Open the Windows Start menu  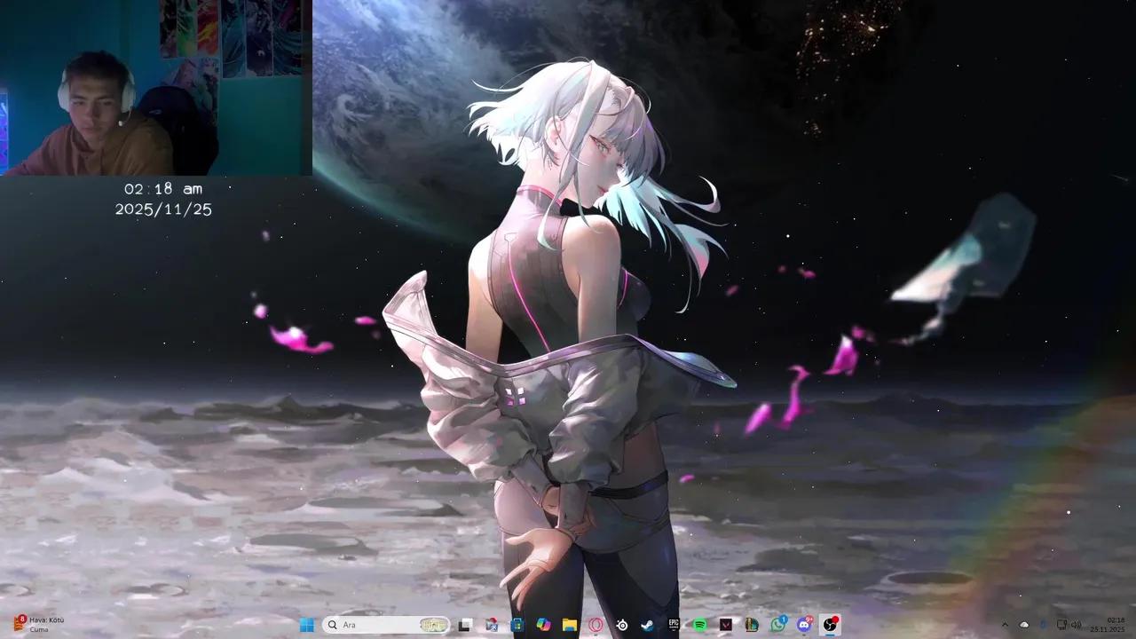click(307, 625)
